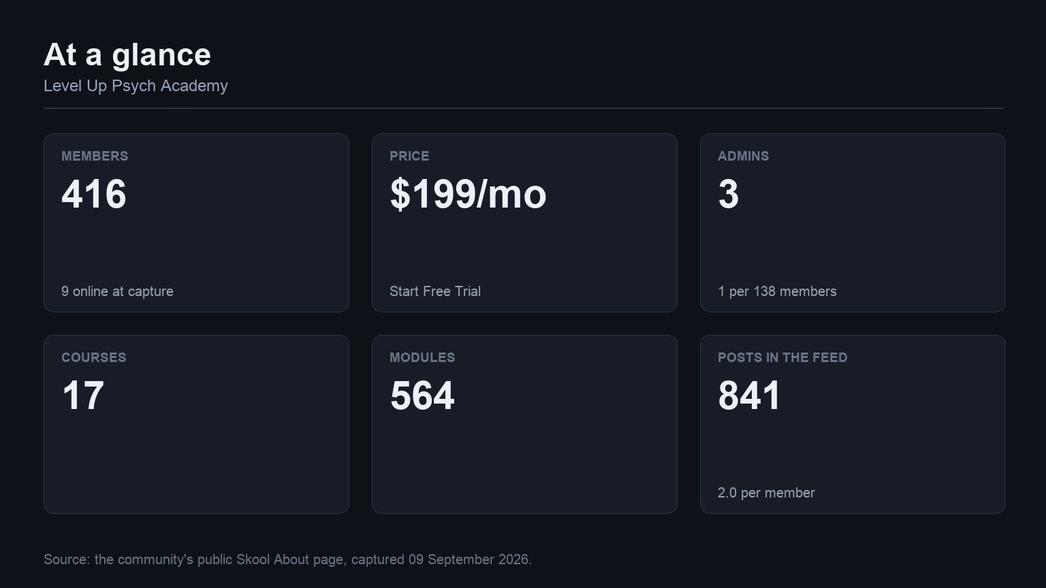Select the Level Up Psych Academy subtitle
Viewport: 1046px width, 588px height.
coord(136,86)
